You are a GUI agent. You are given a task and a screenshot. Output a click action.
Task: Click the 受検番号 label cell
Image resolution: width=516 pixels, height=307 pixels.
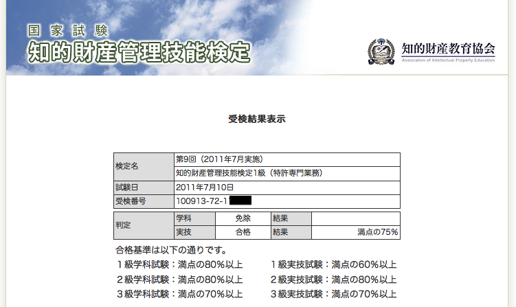[x=144, y=201]
